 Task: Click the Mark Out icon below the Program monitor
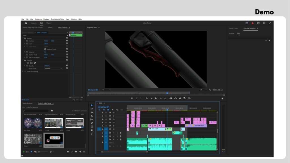(141, 98)
